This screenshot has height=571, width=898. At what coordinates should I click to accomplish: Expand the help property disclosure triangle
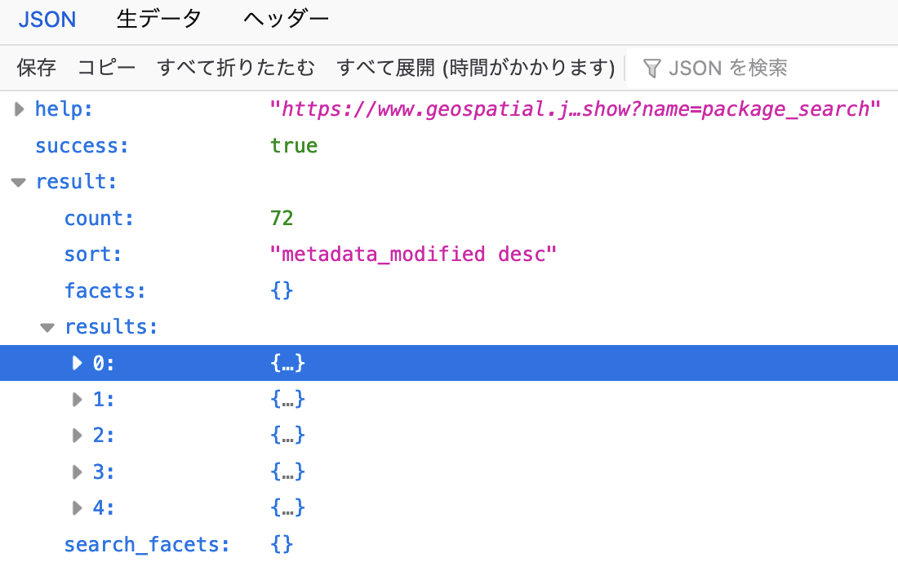(x=18, y=108)
